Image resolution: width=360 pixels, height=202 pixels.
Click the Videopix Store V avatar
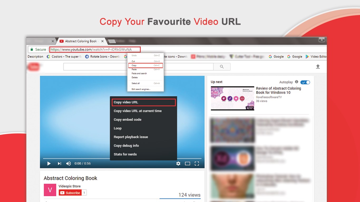[50, 190]
